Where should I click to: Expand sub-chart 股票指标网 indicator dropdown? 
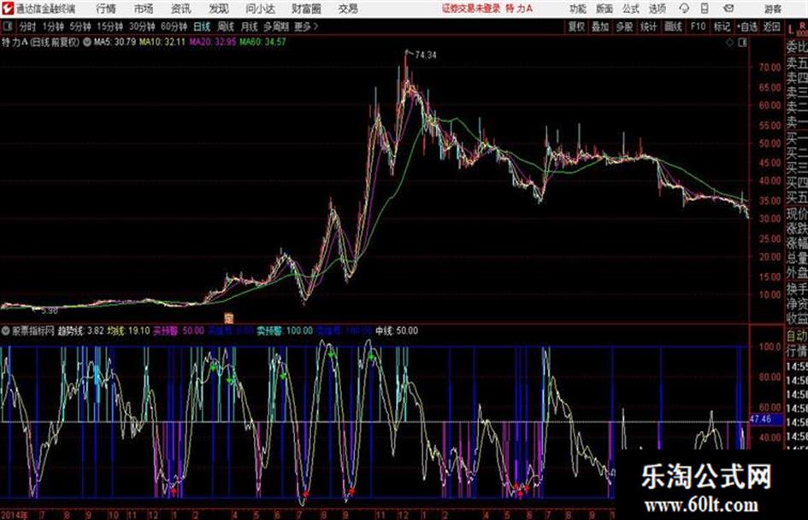(x=6, y=331)
